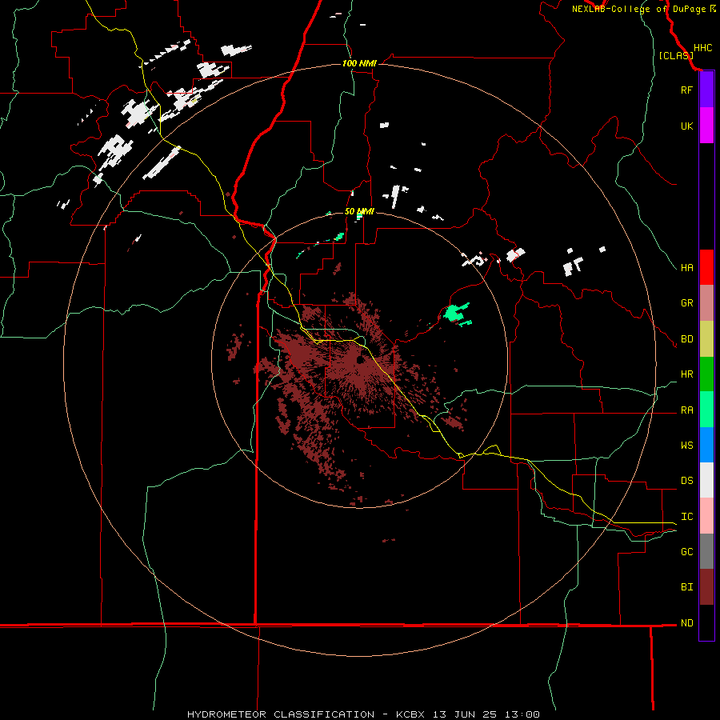Screen dimensions: 720x720
Task: Click the HR legend label
Action: (687, 374)
